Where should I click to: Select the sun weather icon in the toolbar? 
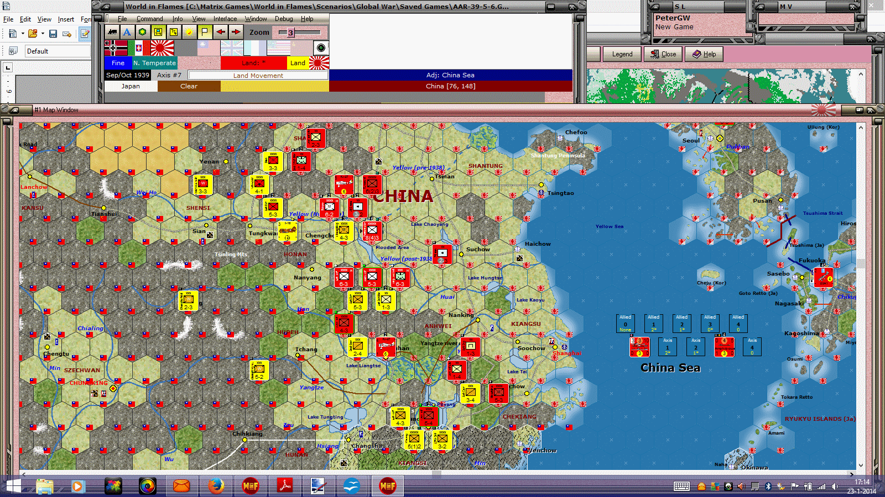[x=188, y=32]
